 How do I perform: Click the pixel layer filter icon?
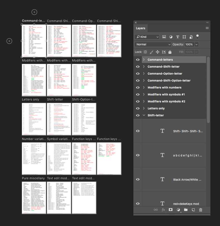click(x=164, y=37)
